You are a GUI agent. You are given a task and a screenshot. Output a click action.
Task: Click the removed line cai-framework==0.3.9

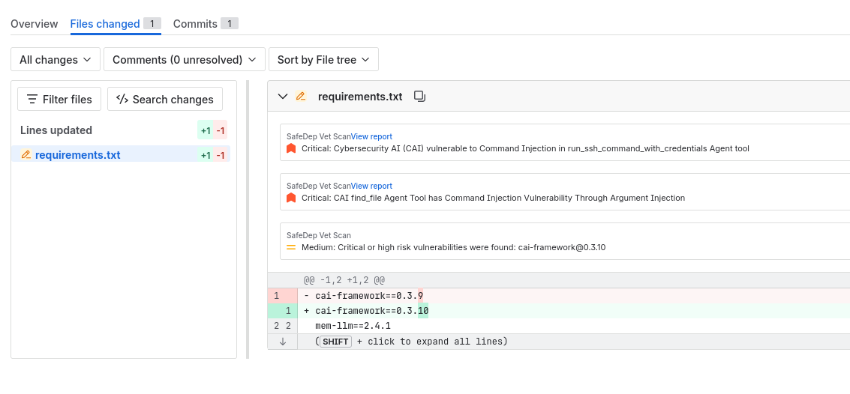pyautogui.click(x=368, y=295)
